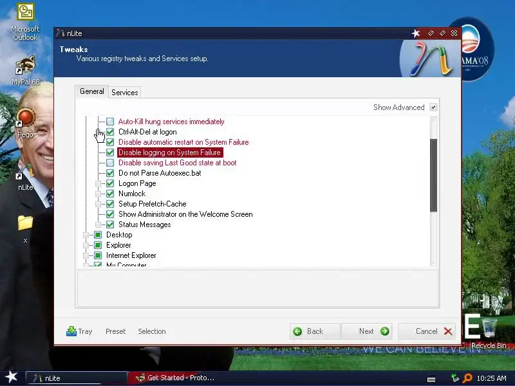The image size is (515, 386).
Task: Toggle Show Advanced checkbox
Action: tap(433, 107)
